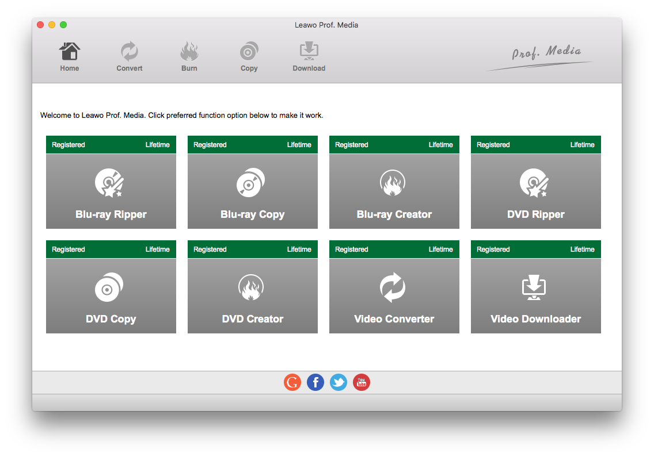The width and height of the screenshot is (654, 457).
Task: Click the DVD Ripper disc icon
Action: [x=534, y=182]
